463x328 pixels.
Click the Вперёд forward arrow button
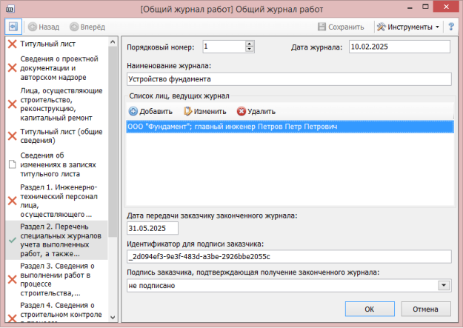87,27
